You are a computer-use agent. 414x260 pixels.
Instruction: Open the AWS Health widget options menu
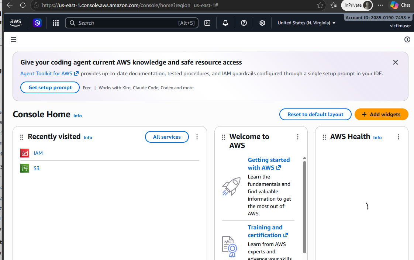pyautogui.click(x=399, y=137)
